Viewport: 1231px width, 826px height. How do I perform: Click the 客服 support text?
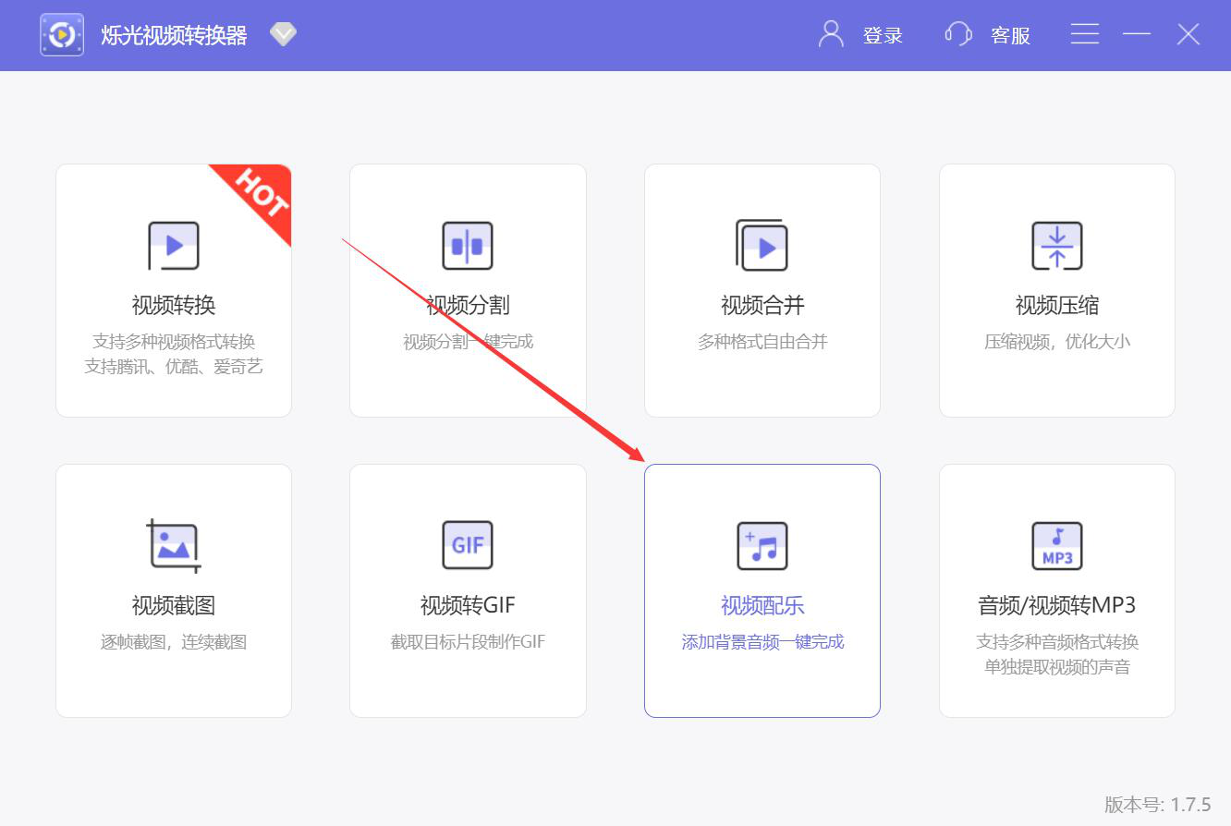pyautogui.click(x=1010, y=36)
